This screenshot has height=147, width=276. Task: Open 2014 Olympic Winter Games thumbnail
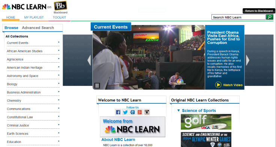coord(206,140)
